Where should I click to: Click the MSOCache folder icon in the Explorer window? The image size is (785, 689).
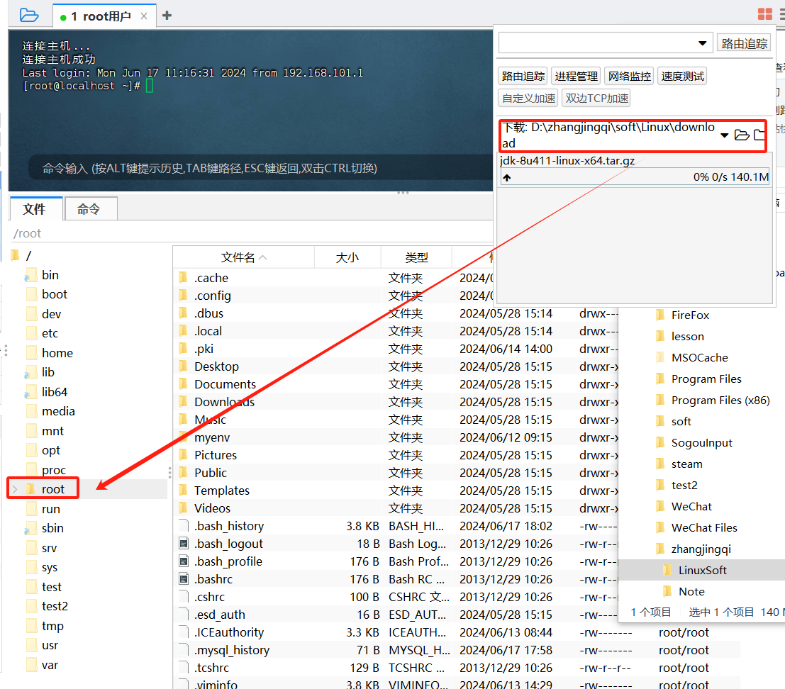[660, 357]
